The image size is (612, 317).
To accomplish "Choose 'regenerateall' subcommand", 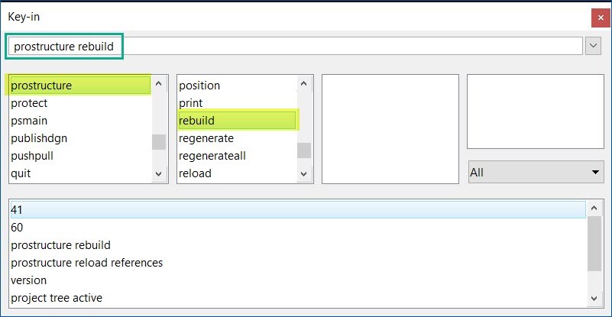I will pos(237,156).
